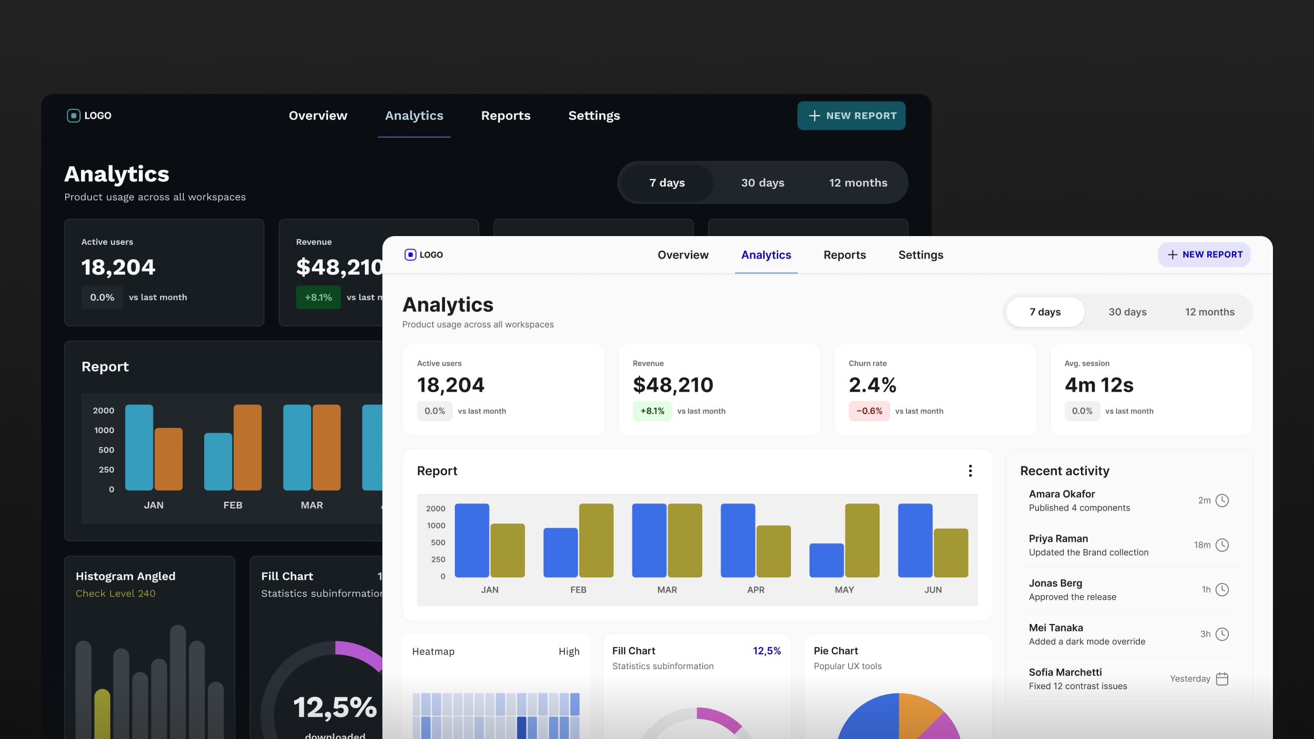
Task: Select 12 months range in light window
Action: 1209,312
